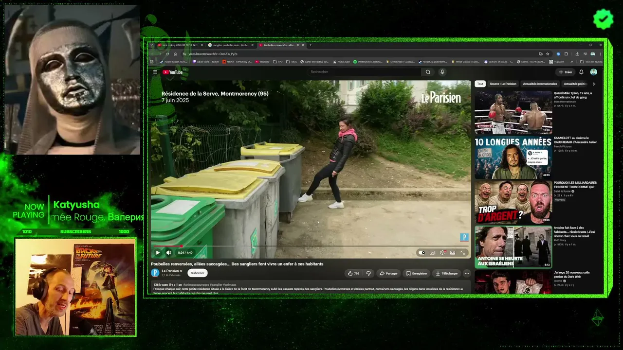623x350 pixels.
Task: Open the Steam bookmark in bookmarks bar
Action: click(433, 62)
